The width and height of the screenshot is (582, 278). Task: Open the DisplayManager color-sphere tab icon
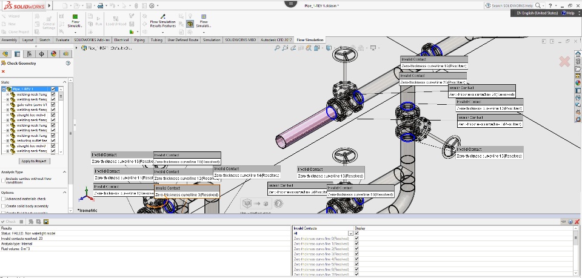coord(53,54)
